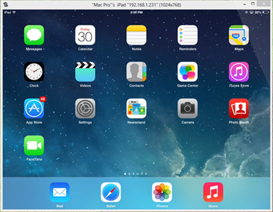273x212 pixels.
Task: Tap the last home screen page dot
Action: (146, 174)
